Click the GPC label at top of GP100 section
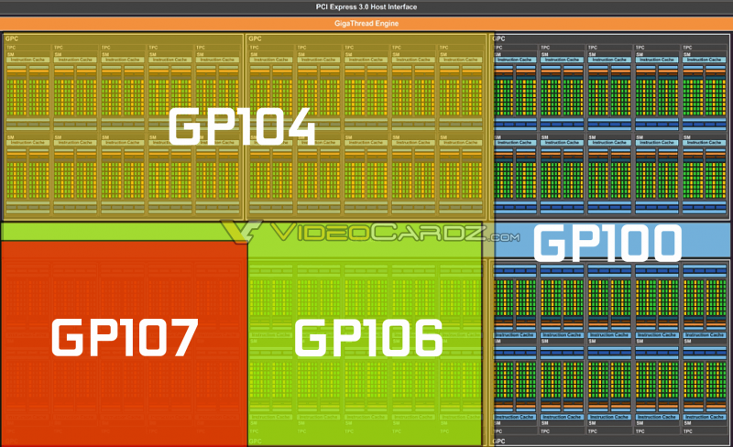733x447 pixels. tap(500, 38)
